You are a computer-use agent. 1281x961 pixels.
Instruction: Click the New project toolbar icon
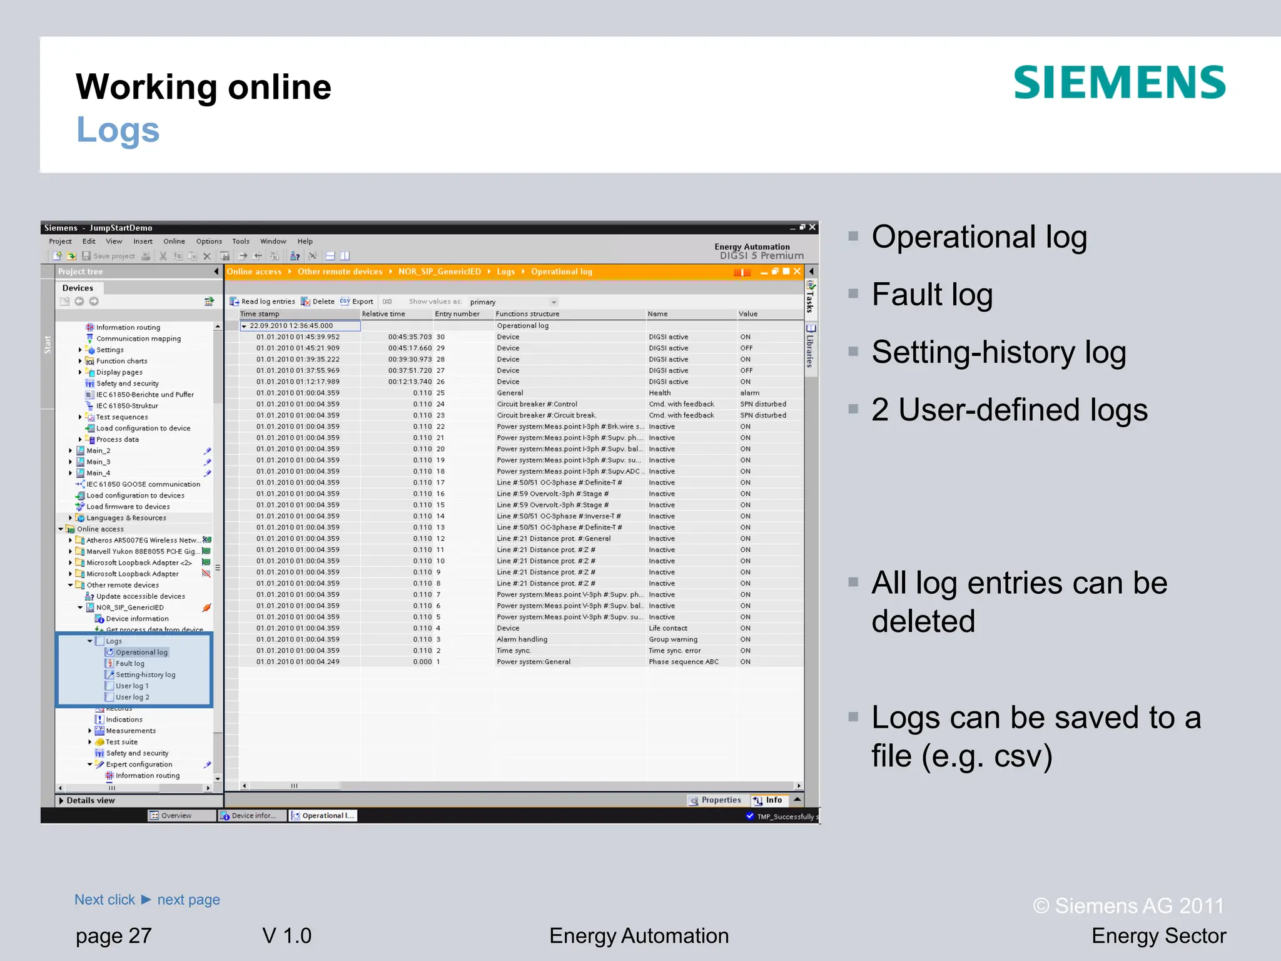[x=57, y=256]
